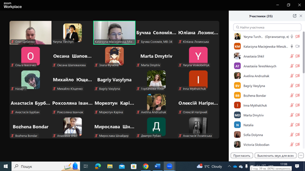
Task: Select Дмитро Рубан tile with Д avatar
Action: pyautogui.click(x=156, y=127)
